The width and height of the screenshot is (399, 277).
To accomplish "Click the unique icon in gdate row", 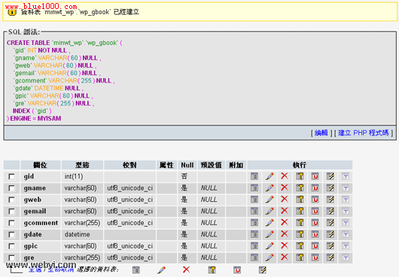I will point(315,234).
